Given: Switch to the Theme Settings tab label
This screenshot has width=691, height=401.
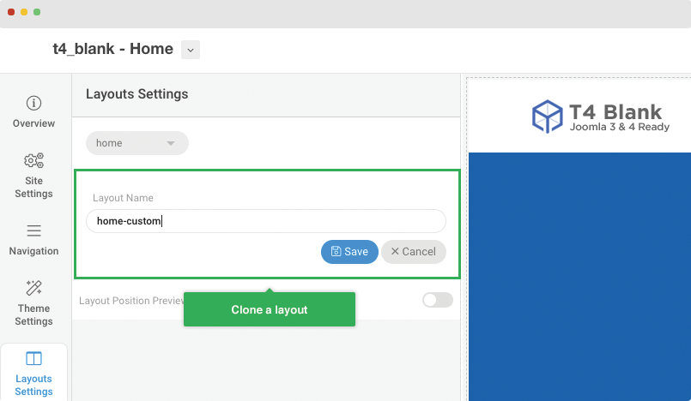Looking at the screenshot, I should (x=34, y=314).
